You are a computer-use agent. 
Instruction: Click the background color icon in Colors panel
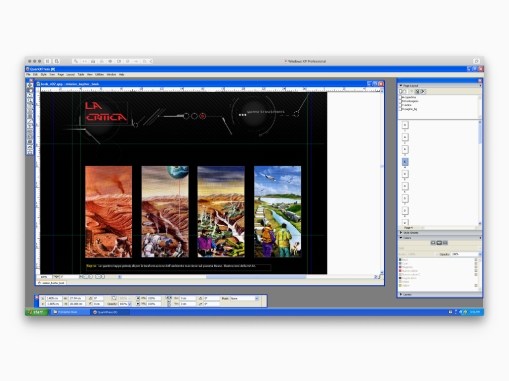click(445, 243)
